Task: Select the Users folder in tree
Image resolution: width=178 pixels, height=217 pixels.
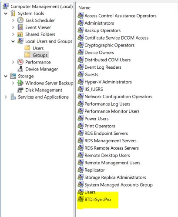Action: click(38, 48)
